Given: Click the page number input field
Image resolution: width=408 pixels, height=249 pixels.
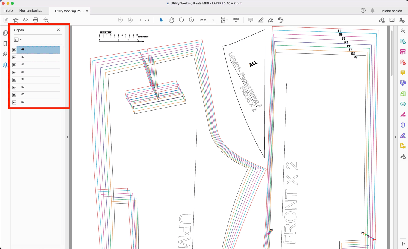Looking at the screenshot, I should [140, 20].
